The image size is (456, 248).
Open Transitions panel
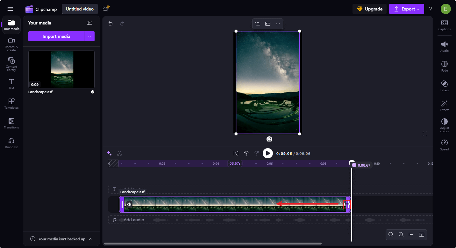[11, 123]
